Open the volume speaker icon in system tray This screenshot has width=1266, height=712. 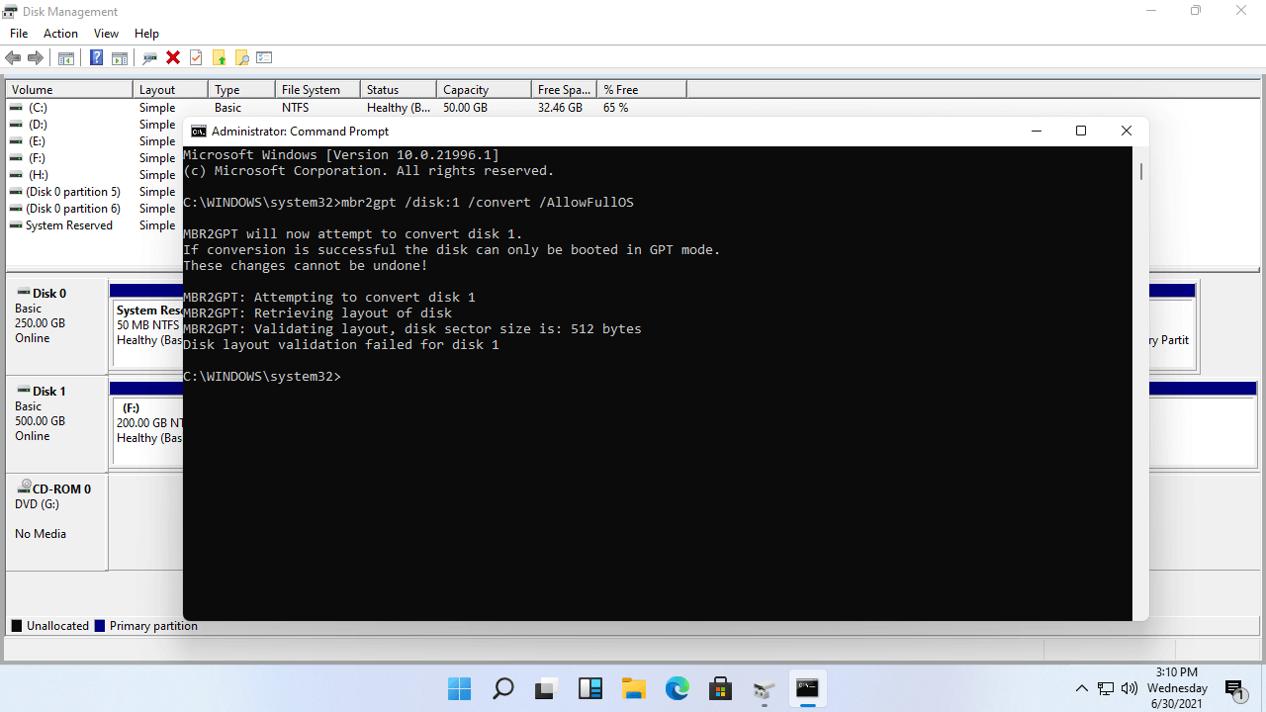coord(1130,688)
